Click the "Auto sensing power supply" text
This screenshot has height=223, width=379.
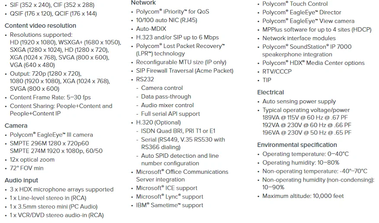299,102
